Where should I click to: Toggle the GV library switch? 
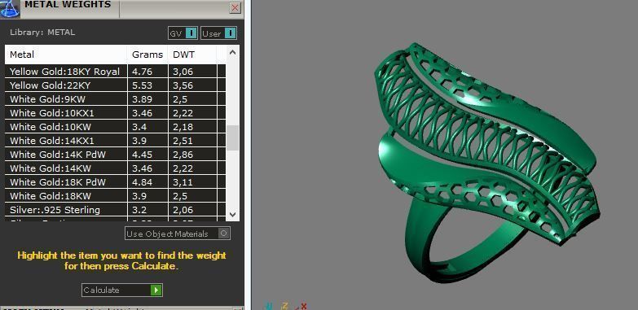tap(183, 33)
